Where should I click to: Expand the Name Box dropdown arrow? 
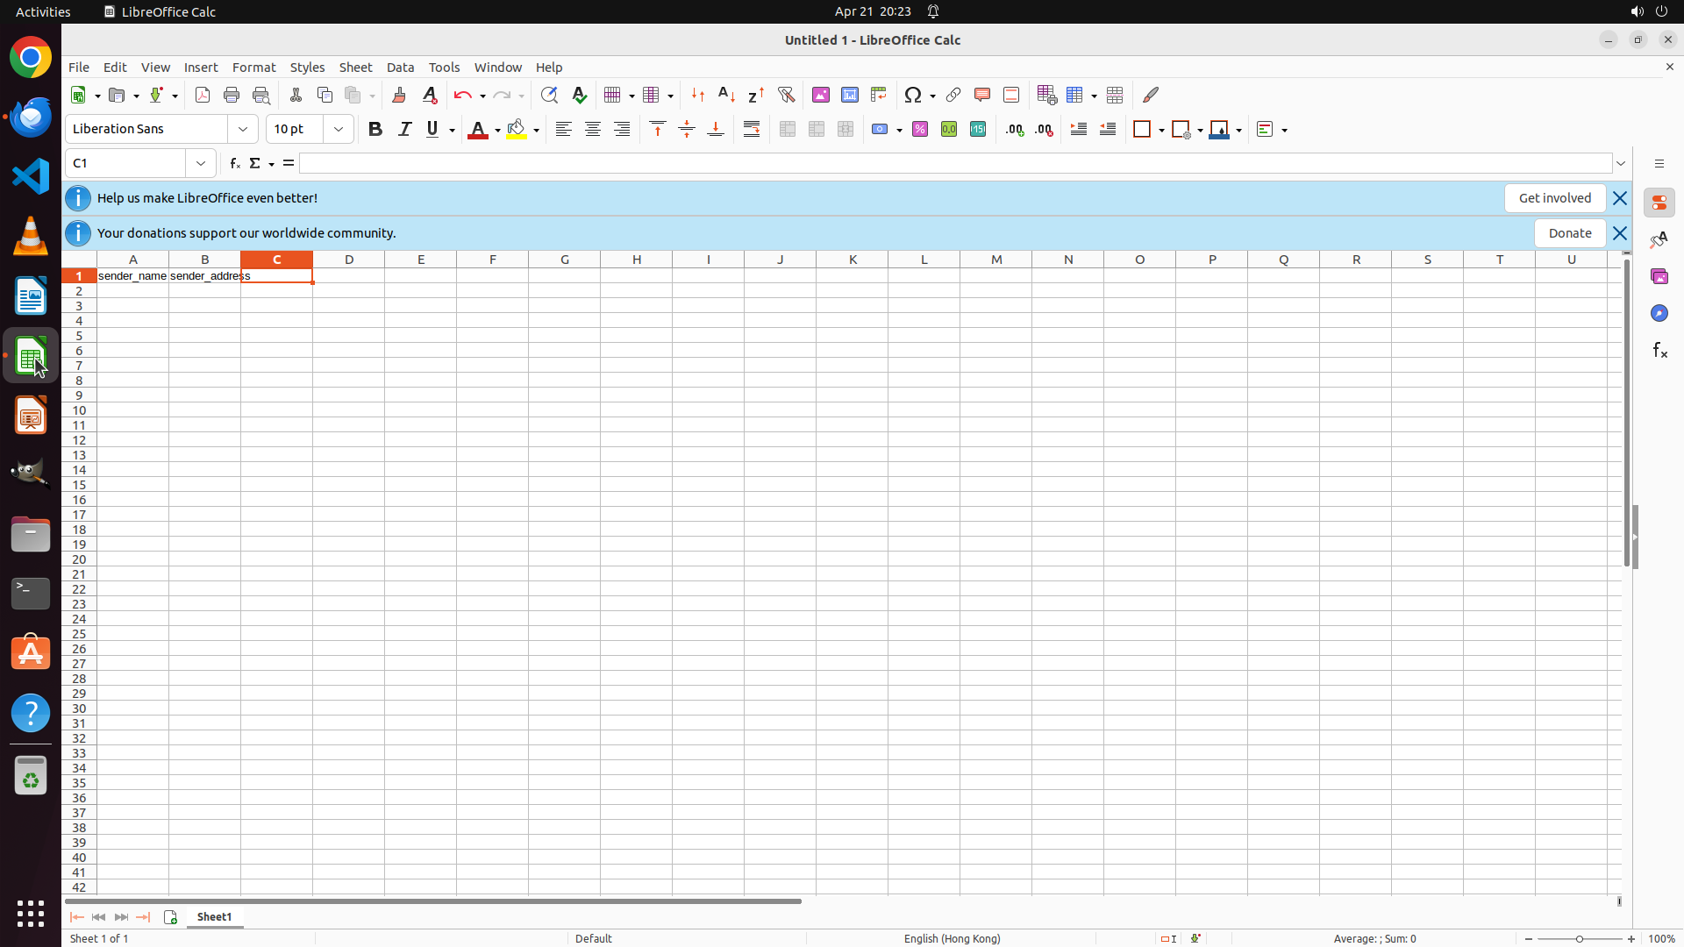point(201,163)
